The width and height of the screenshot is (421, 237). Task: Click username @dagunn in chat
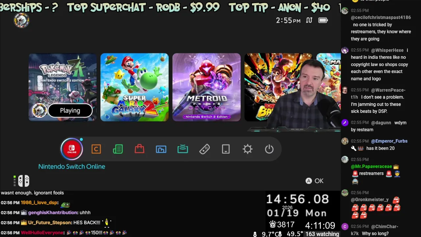click(381, 123)
